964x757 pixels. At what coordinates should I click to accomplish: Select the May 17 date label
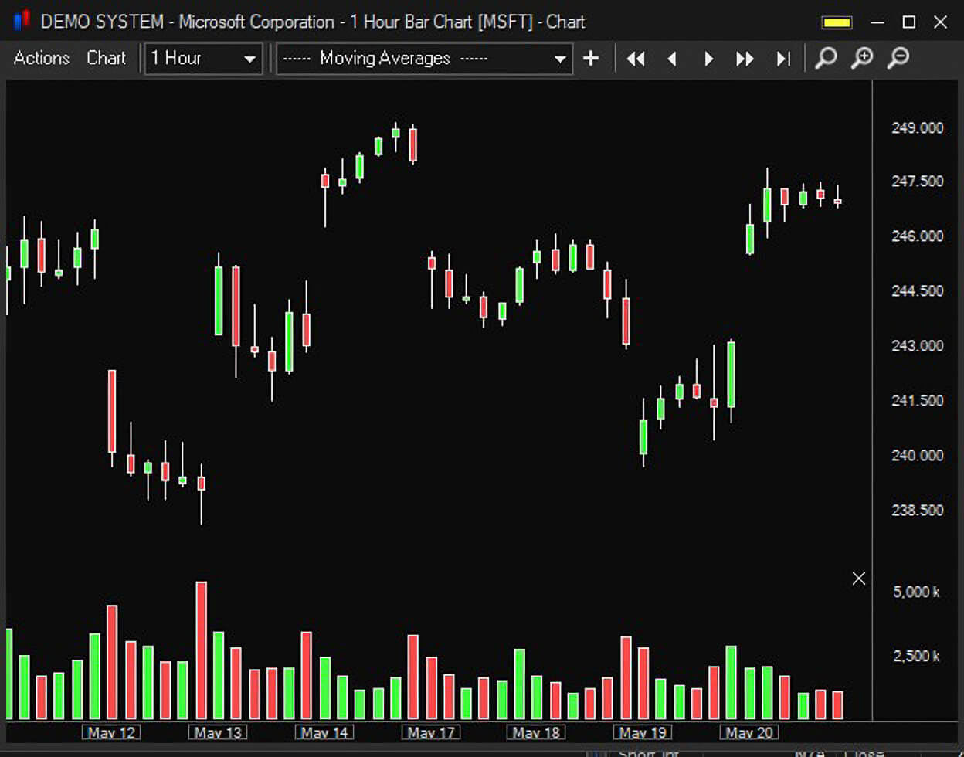[431, 732]
